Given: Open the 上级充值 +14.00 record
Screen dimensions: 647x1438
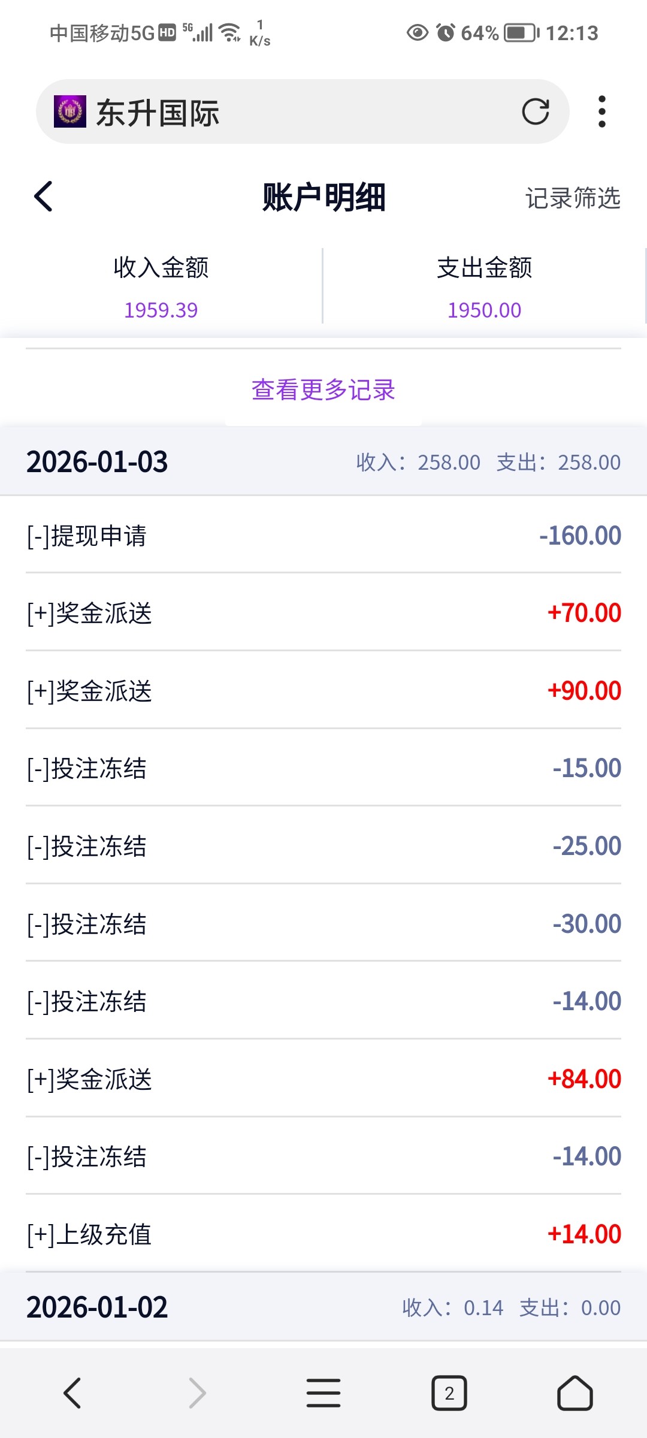Looking at the screenshot, I should pos(323,1234).
